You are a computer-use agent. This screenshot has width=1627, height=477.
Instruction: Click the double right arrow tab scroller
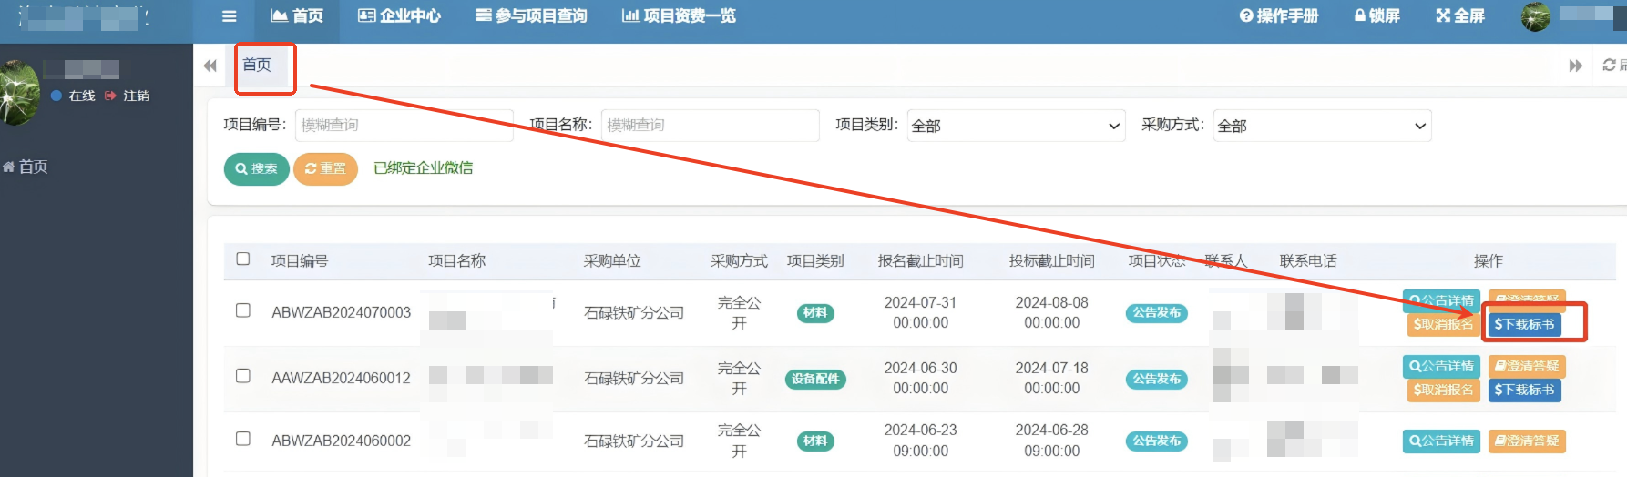1575,66
